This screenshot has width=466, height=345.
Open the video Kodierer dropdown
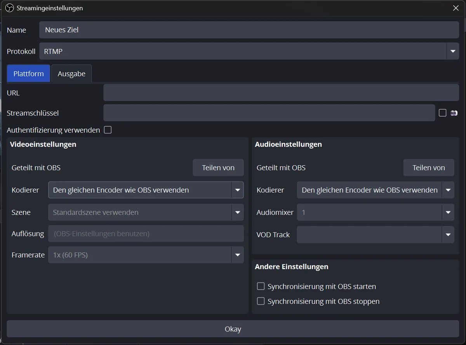(x=146, y=190)
